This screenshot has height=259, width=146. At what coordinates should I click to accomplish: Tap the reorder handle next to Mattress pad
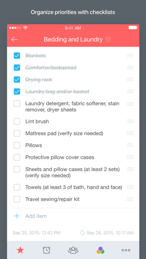click(x=130, y=133)
